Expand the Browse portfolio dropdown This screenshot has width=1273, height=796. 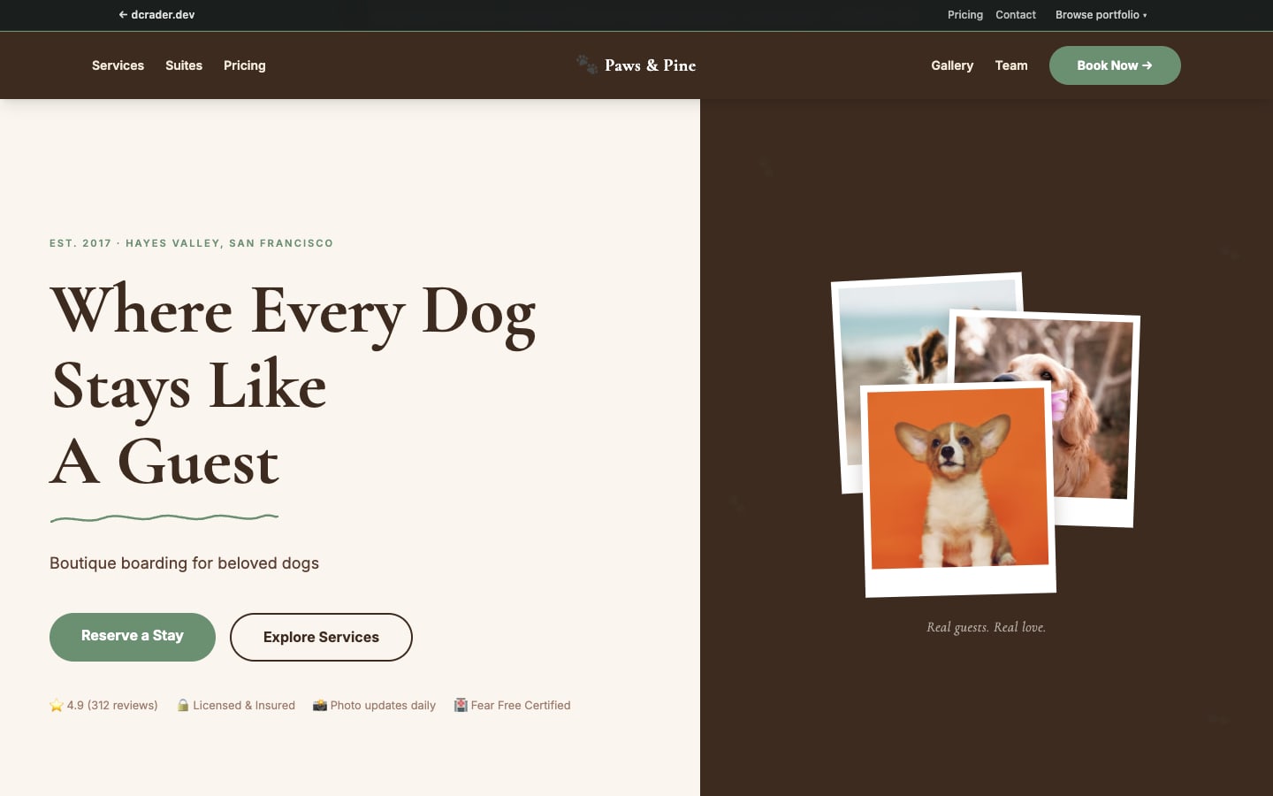(x=1101, y=15)
